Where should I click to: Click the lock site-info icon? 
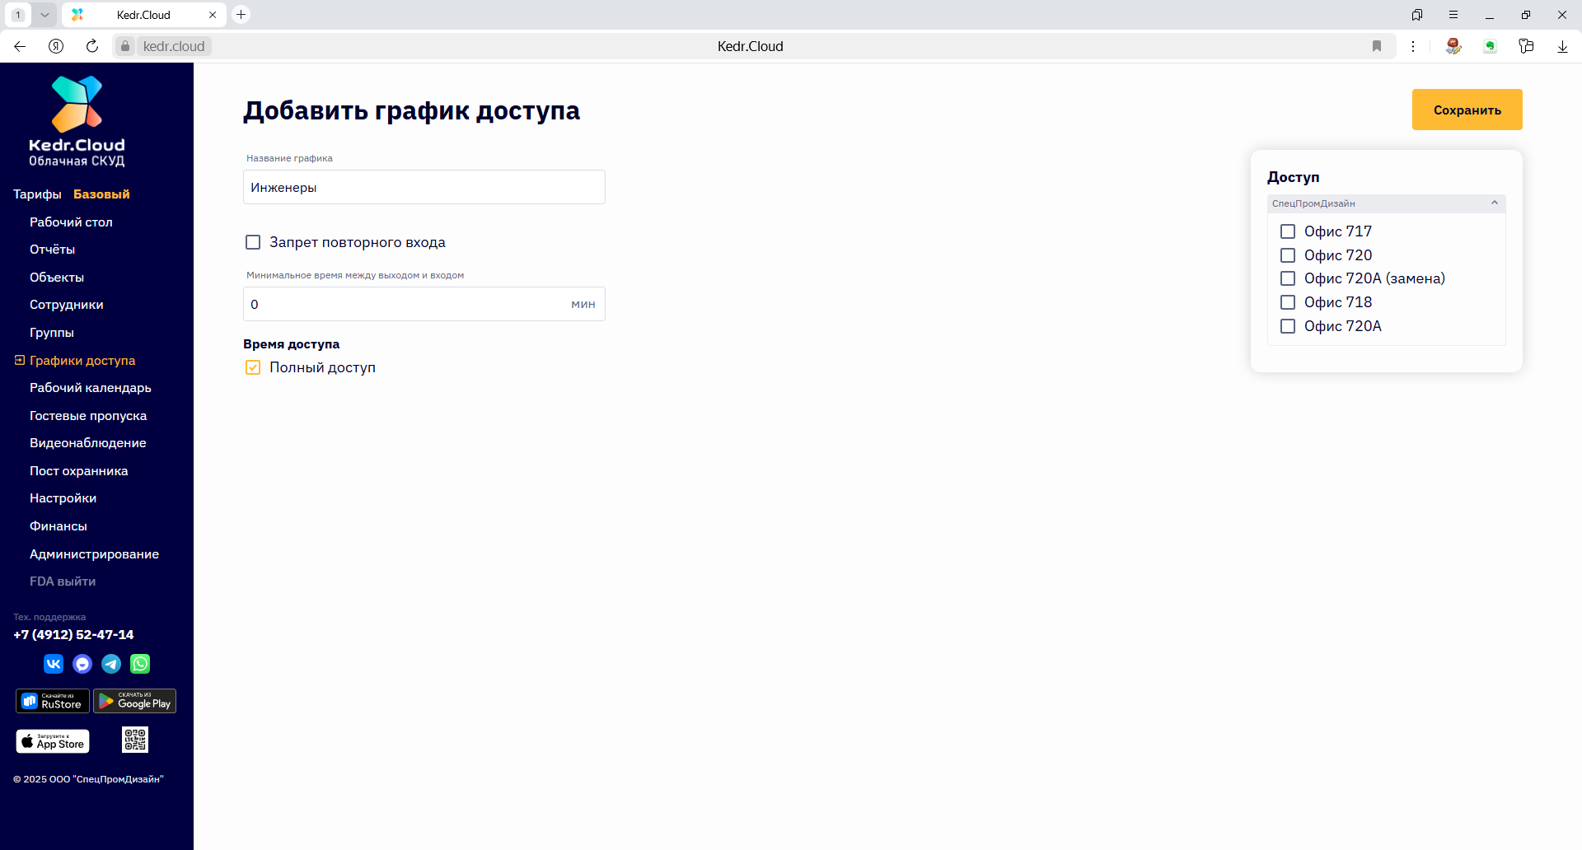(x=125, y=46)
